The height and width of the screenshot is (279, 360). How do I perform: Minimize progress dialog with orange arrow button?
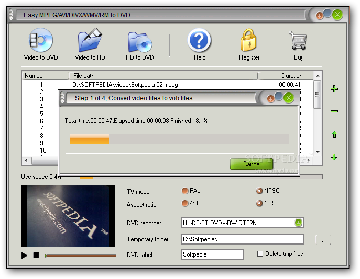271,99
